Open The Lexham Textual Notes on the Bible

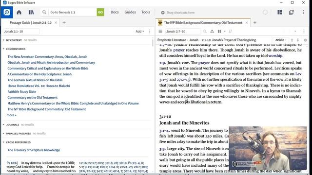[x=35, y=80]
